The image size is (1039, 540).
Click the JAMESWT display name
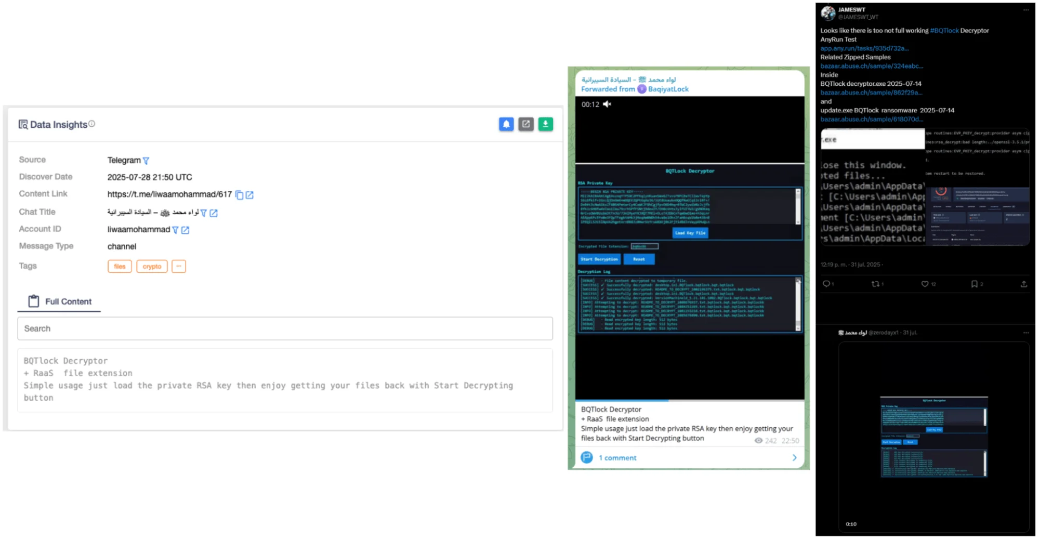tap(851, 9)
